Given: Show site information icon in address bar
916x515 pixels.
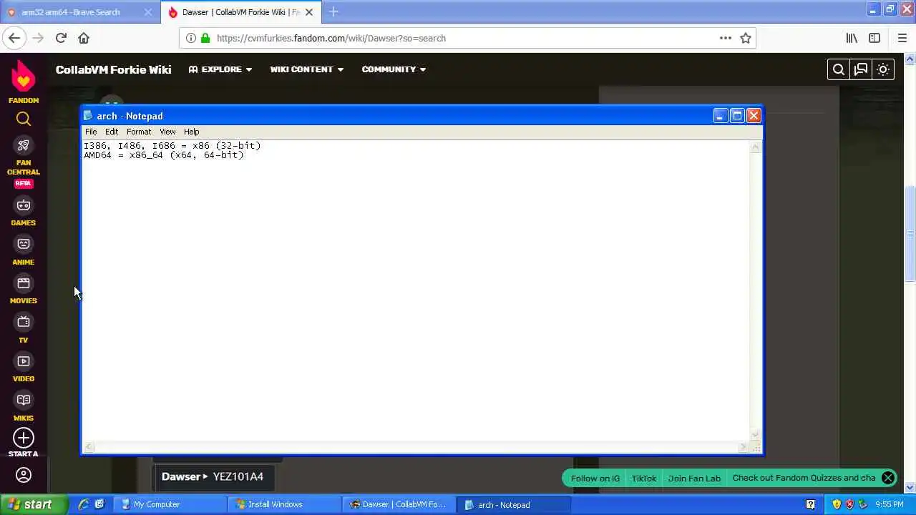Looking at the screenshot, I should coord(191,38).
